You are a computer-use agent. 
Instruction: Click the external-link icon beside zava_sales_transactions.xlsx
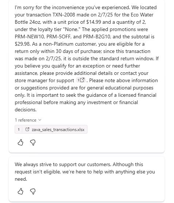[x=27, y=129]
